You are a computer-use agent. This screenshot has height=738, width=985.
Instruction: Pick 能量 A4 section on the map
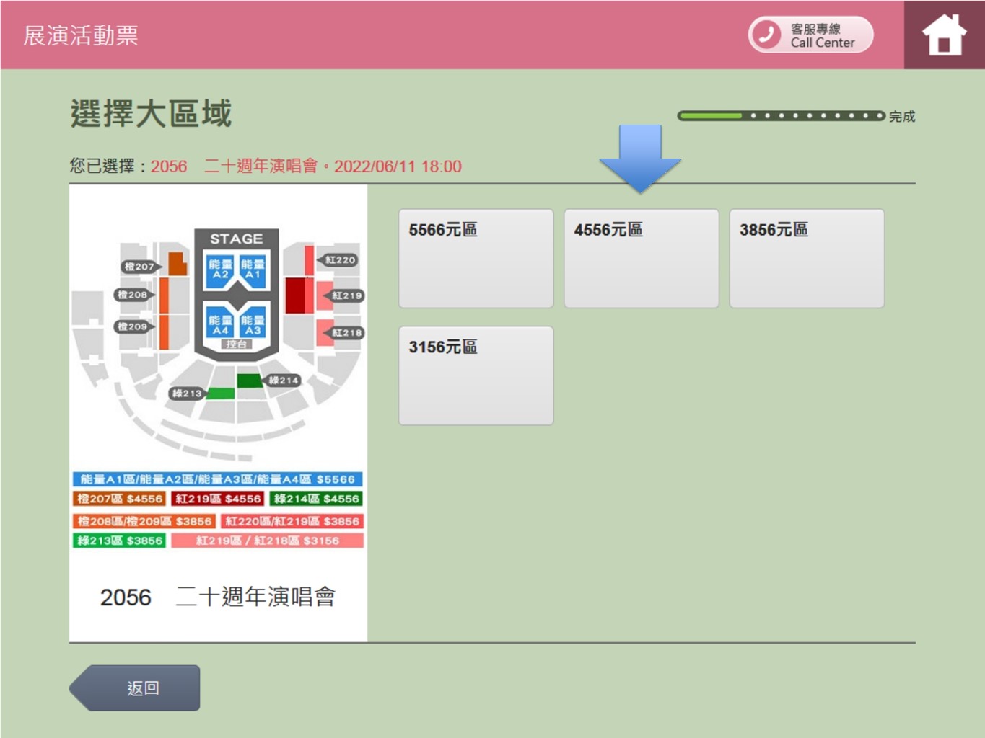(220, 325)
